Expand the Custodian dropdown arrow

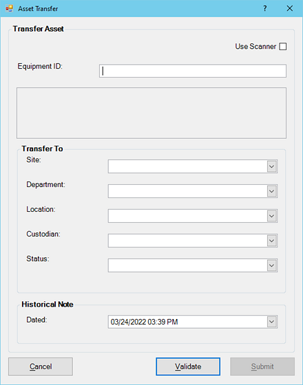pos(272,241)
